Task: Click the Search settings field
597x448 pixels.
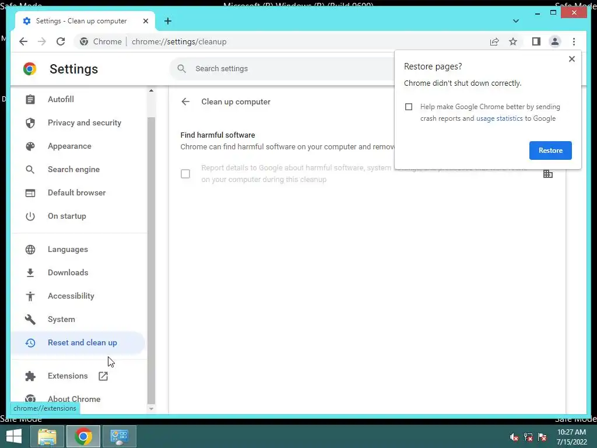Action: click(282, 69)
